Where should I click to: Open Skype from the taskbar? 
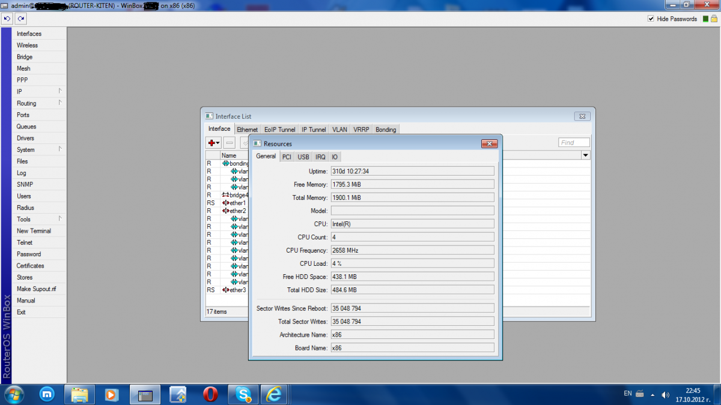(x=243, y=394)
